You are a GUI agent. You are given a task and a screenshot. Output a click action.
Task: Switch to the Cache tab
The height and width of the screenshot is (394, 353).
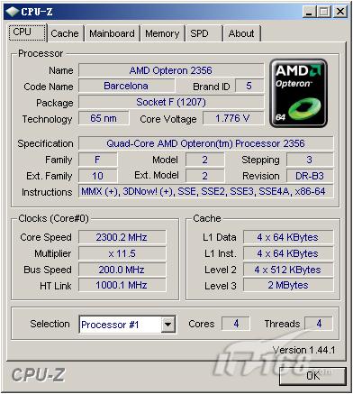[x=65, y=33]
